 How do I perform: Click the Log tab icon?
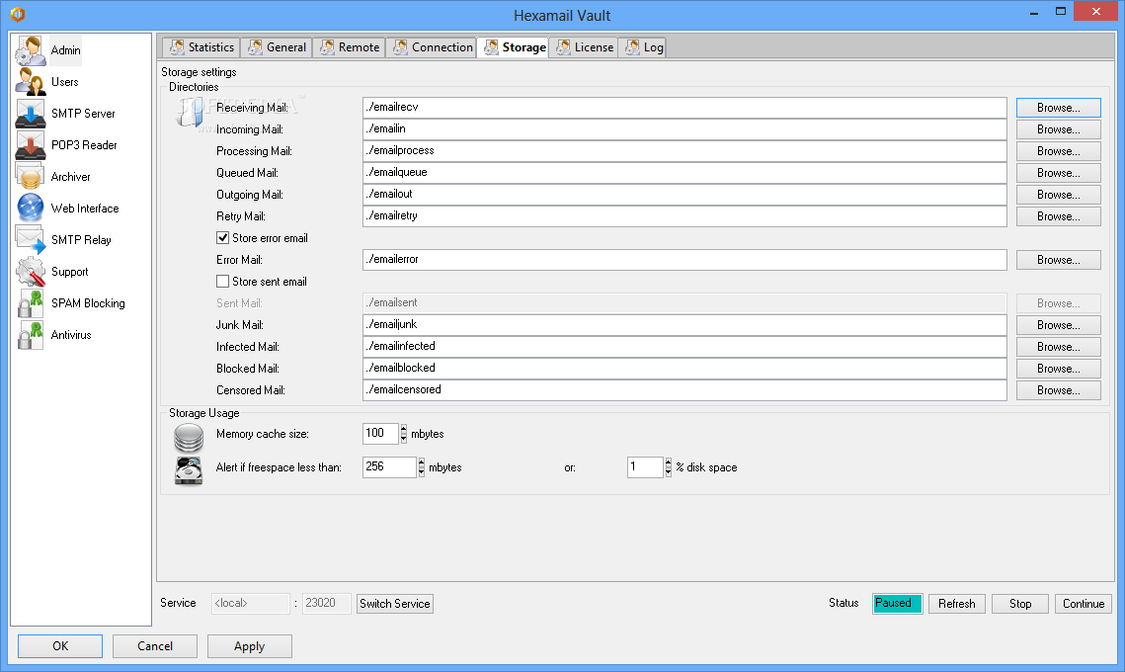coord(633,47)
